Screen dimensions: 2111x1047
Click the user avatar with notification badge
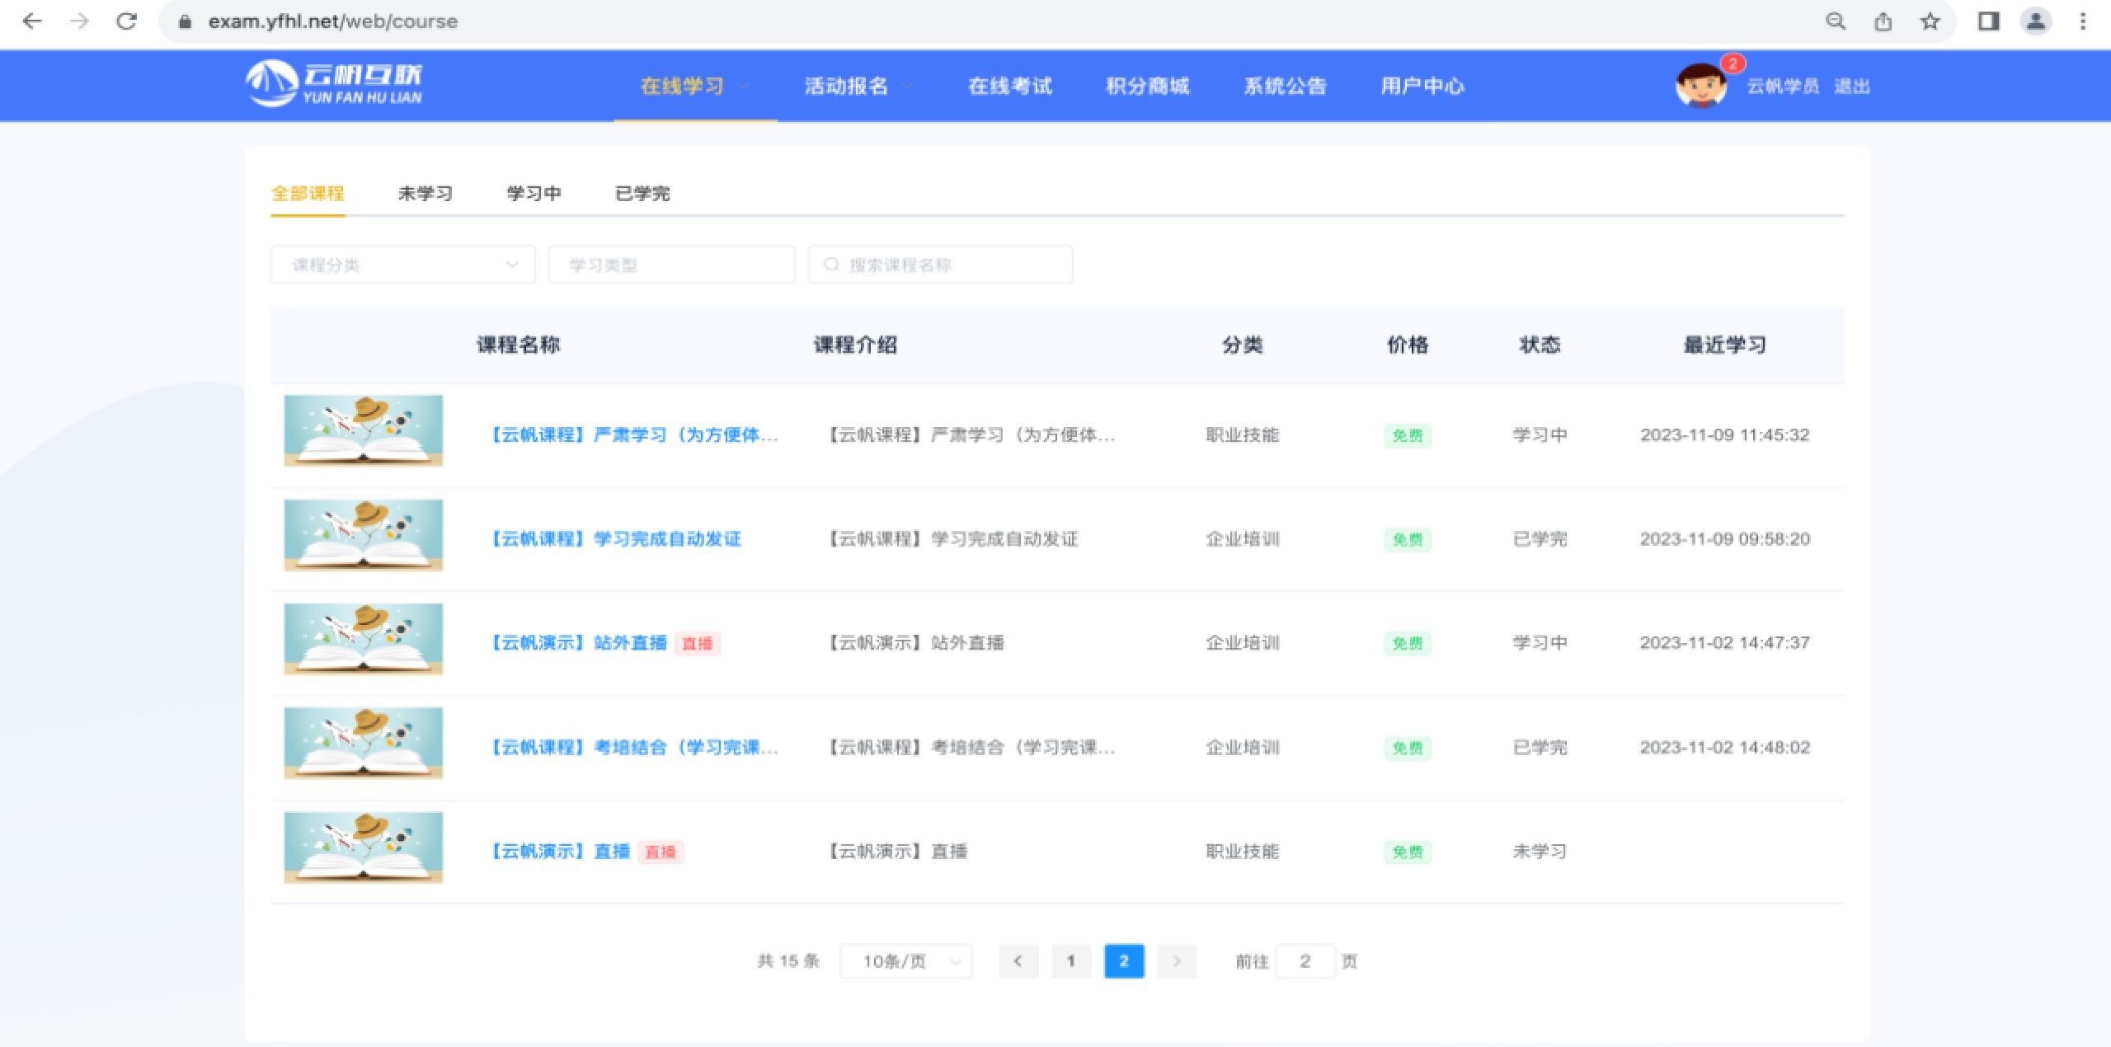coord(1700,86)
